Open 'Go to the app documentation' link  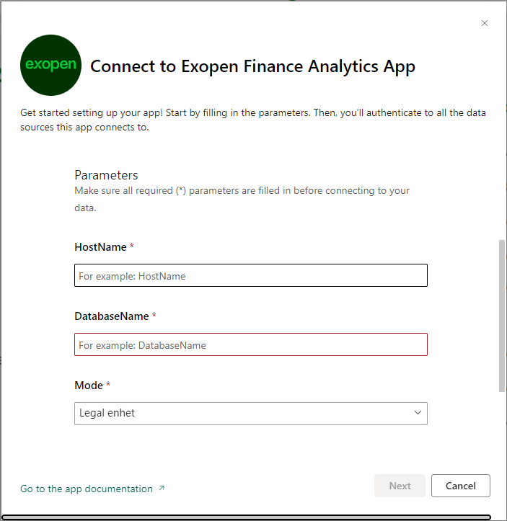point(87,489)
